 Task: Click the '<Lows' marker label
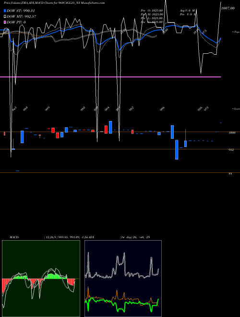tap(236, 109)
